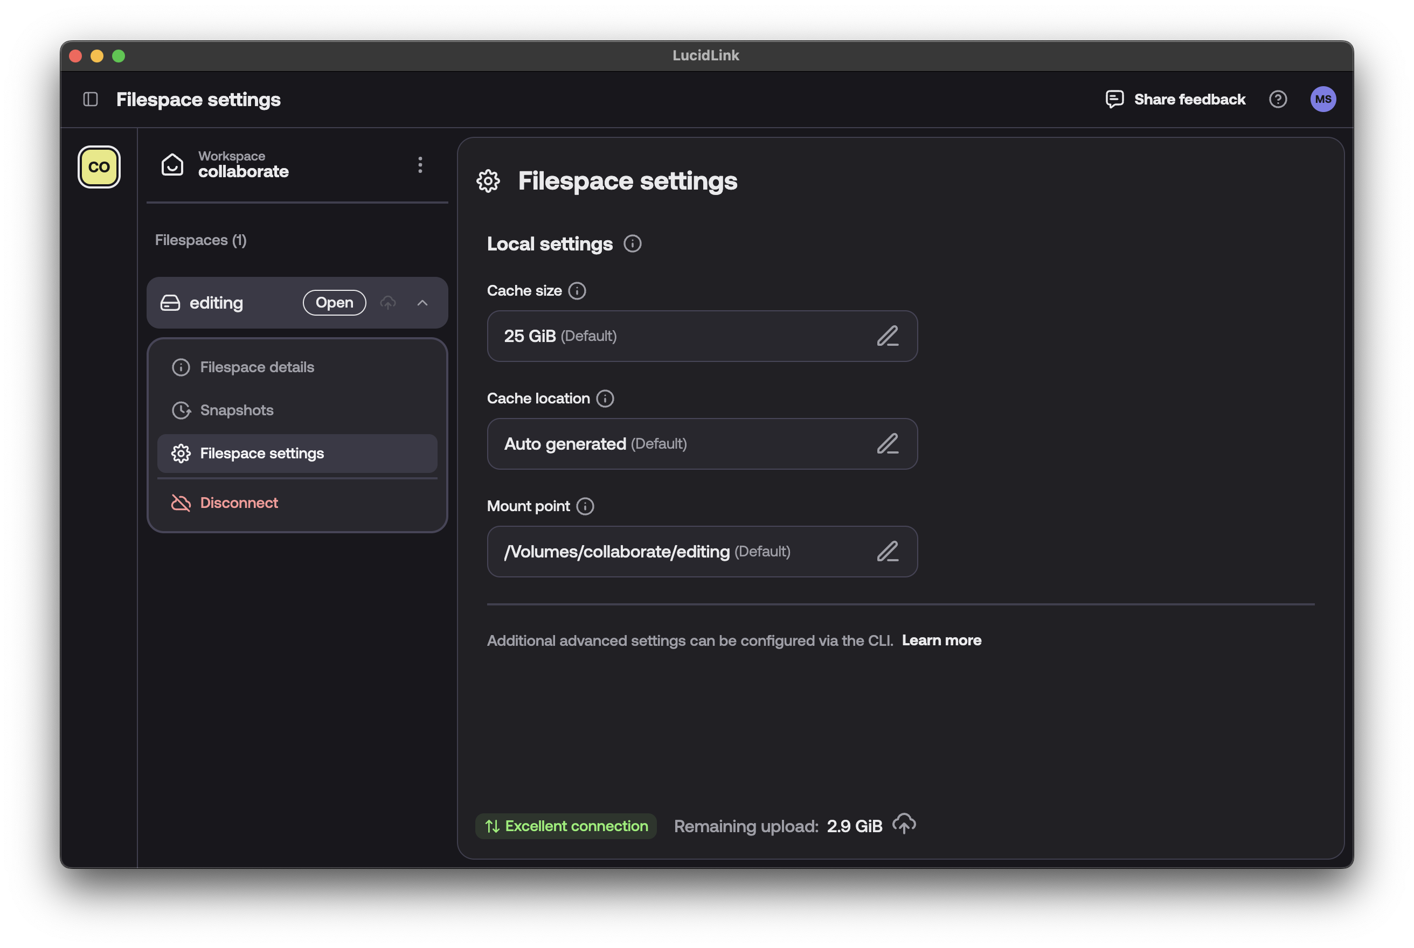Click the editing filespace drive icon
This screenshot has height=948, width=1414.
170,303
